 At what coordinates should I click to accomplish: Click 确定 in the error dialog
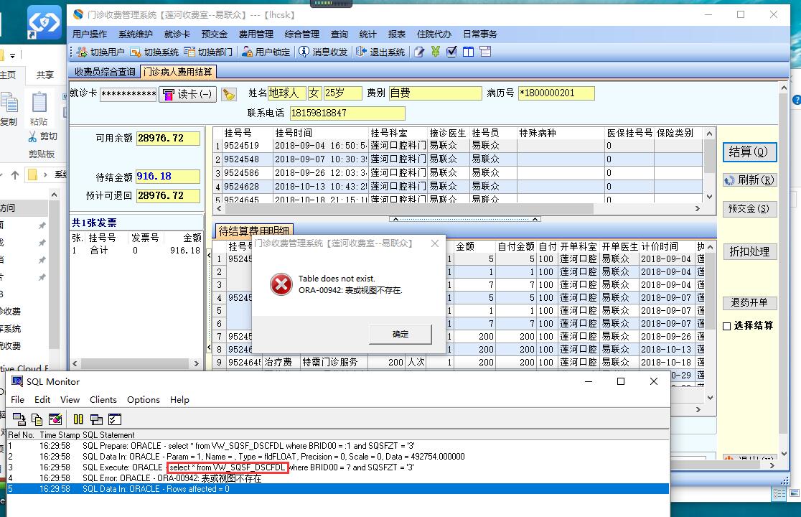[400, 334]
